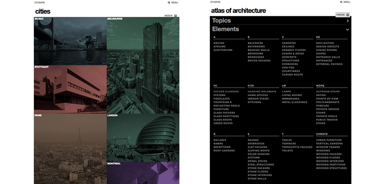The image size is (379, 184).
Task: Open the BATHROOMS link
Action: [x=256, y=47]
